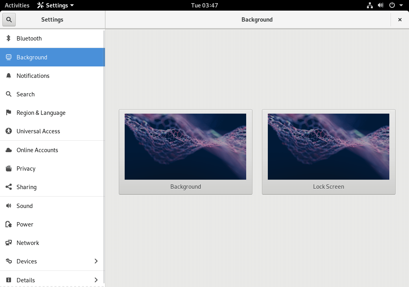This screenshot has width=409, height=287.
Task: Open the system menu dropdown arrow
Action: [401, 5]
